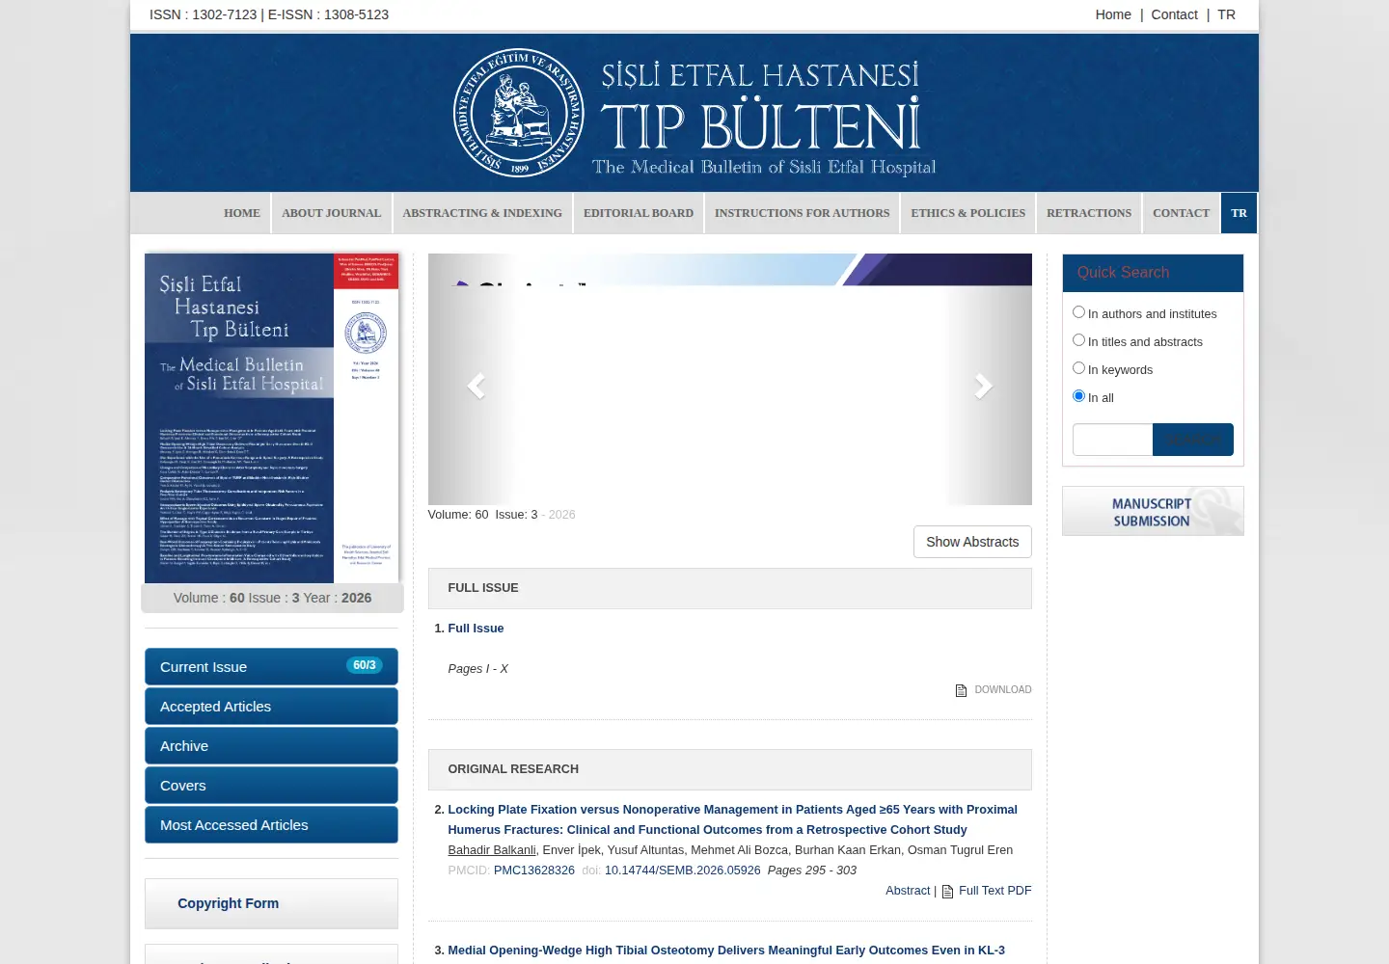Open the journal cover thumbnail
This screenshot has height=964, width=1389.
click(271, 418)
